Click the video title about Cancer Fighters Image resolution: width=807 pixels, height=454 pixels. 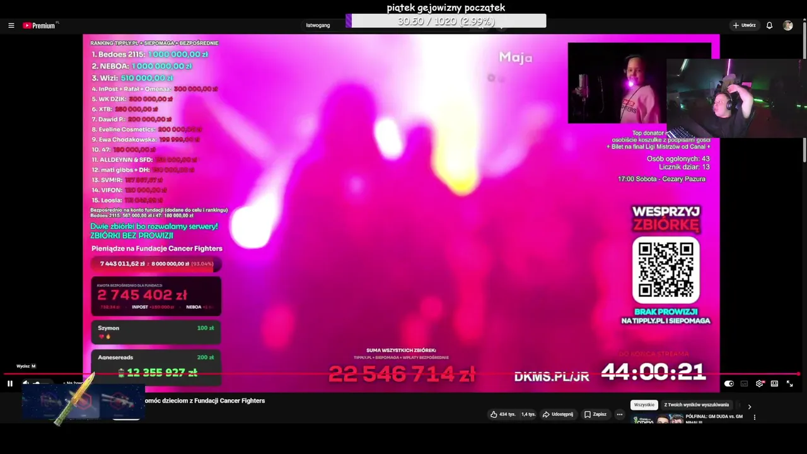pyautogui.click(x=205, y=400)
